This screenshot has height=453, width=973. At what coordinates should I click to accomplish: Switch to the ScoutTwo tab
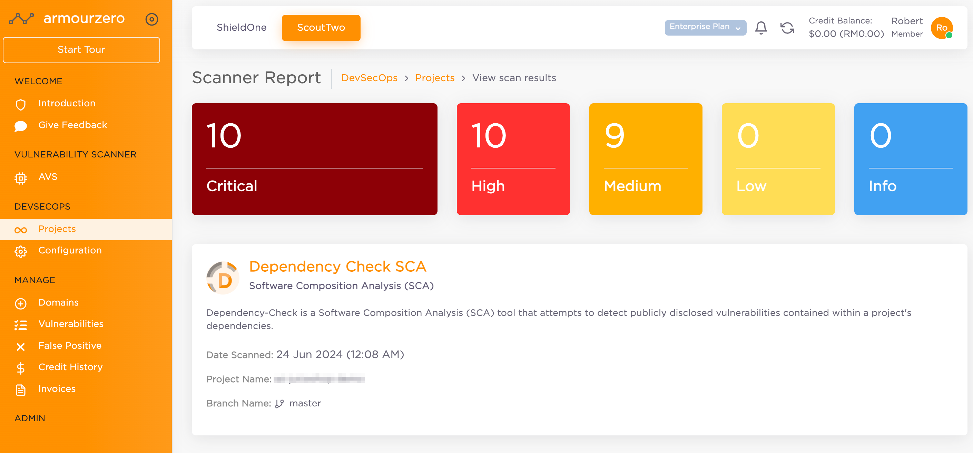pyautogui.click(x=321, y=28)
